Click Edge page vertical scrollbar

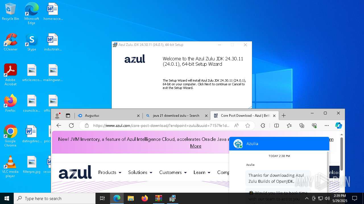[342, 154]
